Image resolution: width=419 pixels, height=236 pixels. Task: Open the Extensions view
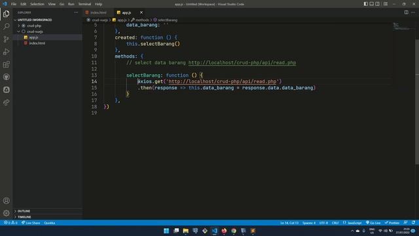(x=6, y=64)
